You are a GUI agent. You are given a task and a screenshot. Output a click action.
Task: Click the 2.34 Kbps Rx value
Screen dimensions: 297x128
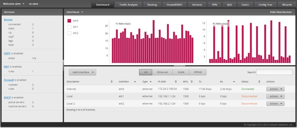226,89
